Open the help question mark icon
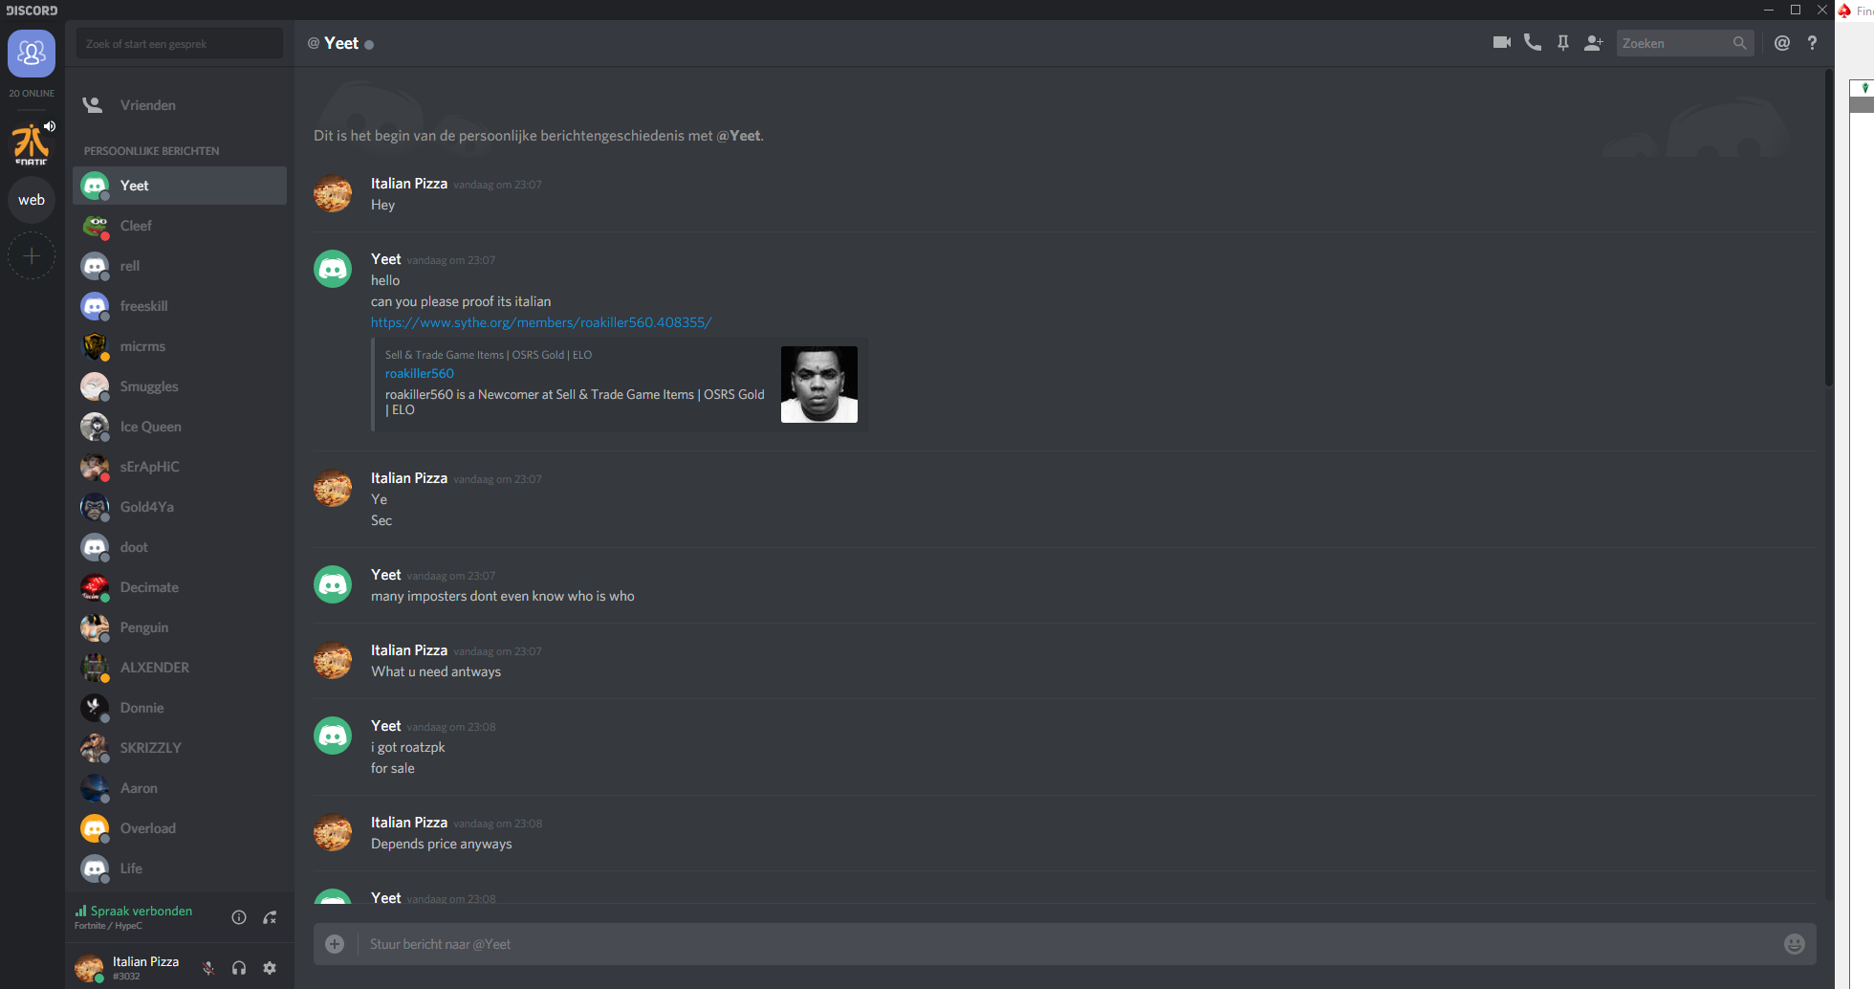 [1812, 43]
